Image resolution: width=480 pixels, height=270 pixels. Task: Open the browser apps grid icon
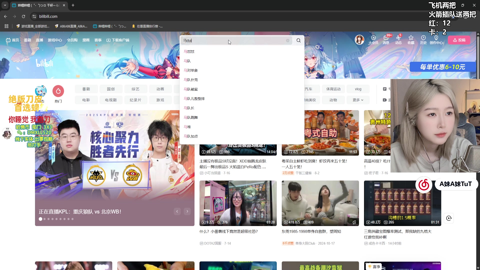pyautogui.click(x=6, y=26)
